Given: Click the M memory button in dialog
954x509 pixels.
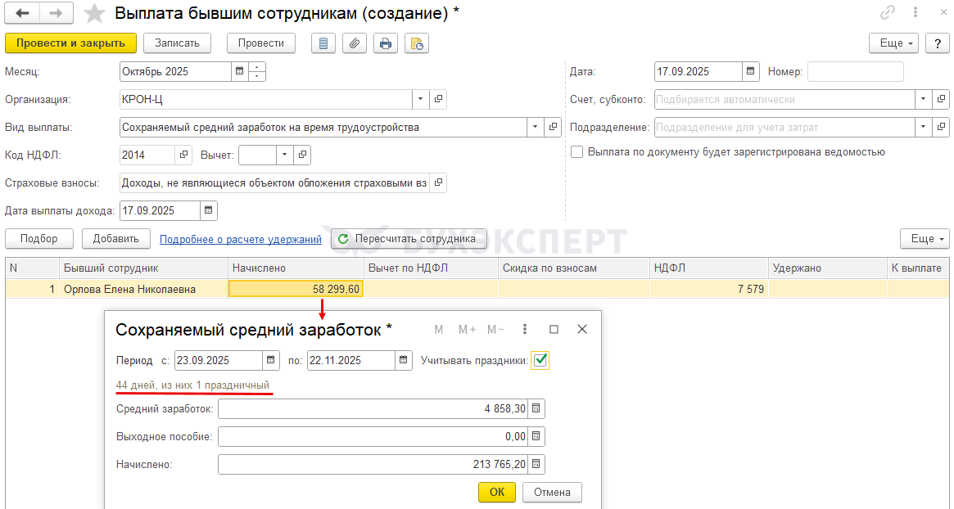Looking at the screenshot, I should [x=439, y=329].
